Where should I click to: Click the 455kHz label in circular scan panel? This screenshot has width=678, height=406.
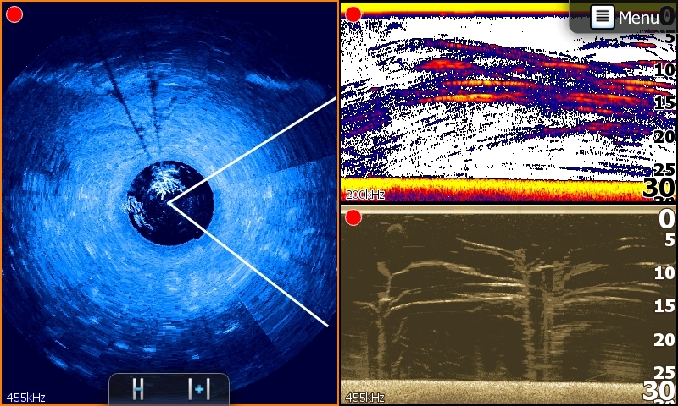tap(26, 398)
